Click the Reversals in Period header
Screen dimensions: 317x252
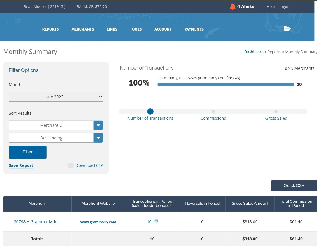point(202,204)
